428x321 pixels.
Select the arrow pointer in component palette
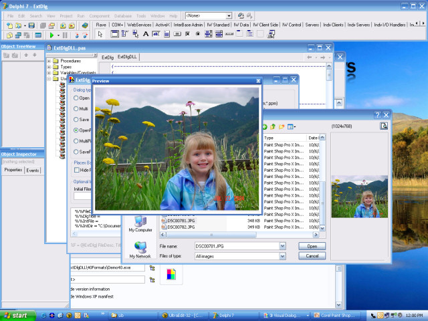coord(100,34)
